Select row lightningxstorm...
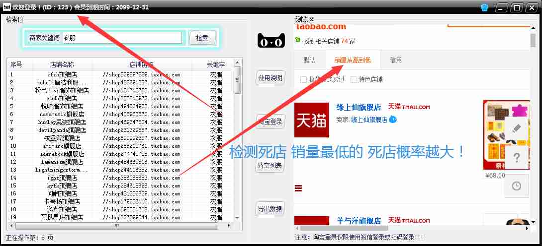This screenshot has width=542, height=246. (120, 170)
